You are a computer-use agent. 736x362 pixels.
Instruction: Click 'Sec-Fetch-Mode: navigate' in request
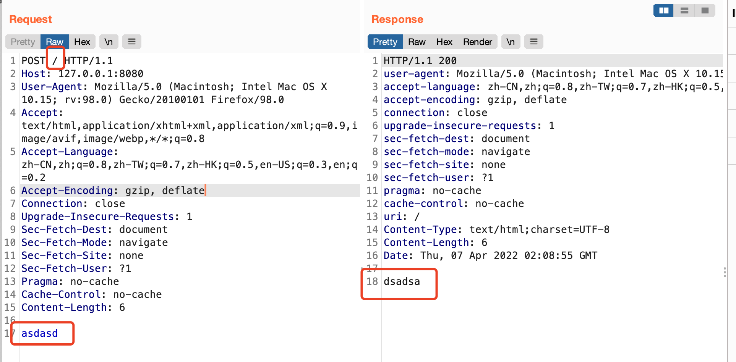[x=95, y=242]
